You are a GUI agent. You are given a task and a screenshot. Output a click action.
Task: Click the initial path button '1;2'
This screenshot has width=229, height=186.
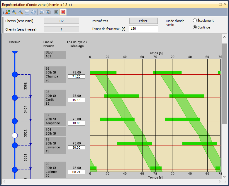tap(61, 21)
